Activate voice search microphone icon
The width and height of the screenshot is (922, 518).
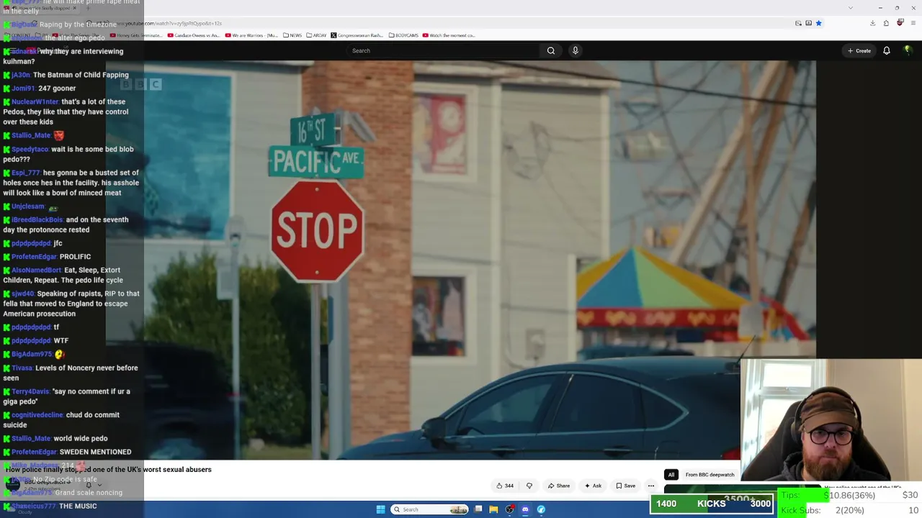click(x=575, y=50)
